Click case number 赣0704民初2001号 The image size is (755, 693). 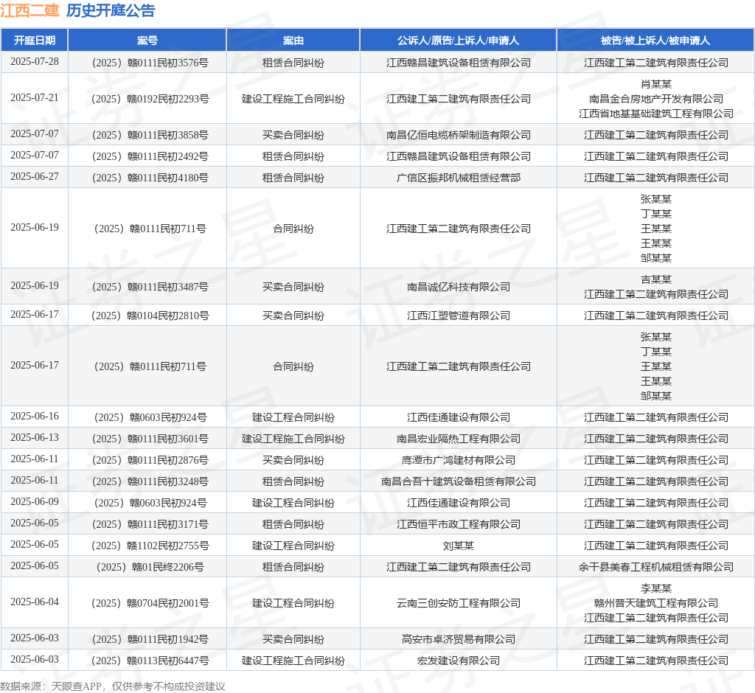[x=150, y=603]
